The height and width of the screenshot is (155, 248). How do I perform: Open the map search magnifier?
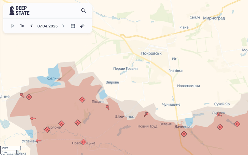point(83,11)
